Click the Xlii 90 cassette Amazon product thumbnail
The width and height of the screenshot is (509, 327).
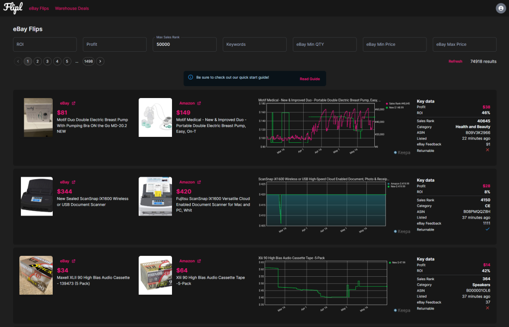point(155,275)
